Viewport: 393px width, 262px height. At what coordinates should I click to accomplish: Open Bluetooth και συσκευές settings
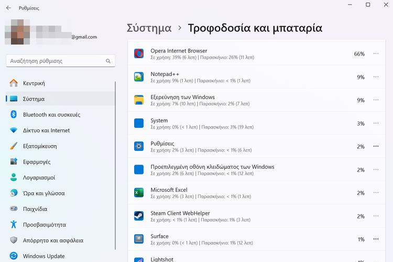tap(60, 115)
